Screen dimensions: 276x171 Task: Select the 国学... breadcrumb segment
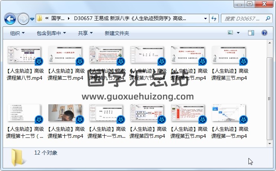pyautogui.click(x=58, y=18)
